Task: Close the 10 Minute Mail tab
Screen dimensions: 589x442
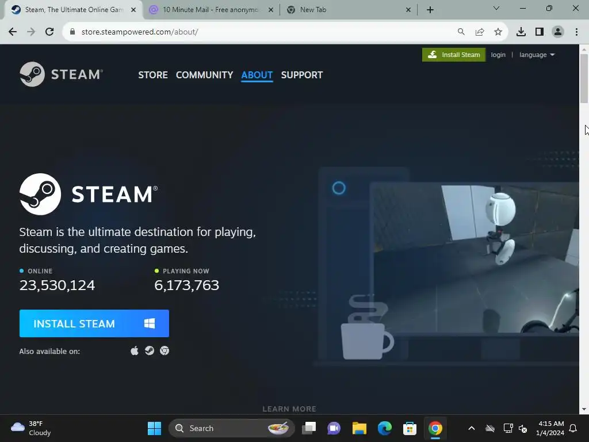Action: pyautogui.click(x=271, y=10)
